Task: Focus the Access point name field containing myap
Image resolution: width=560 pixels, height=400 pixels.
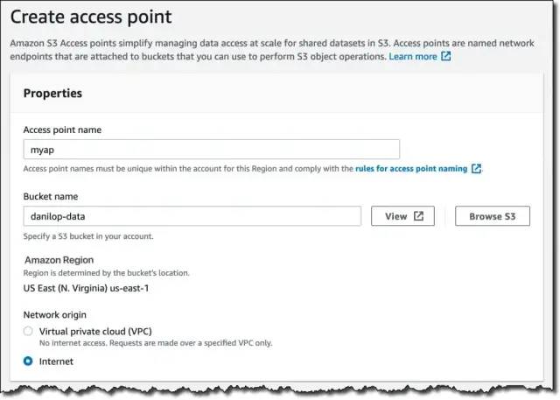Action: click(211, 149)
